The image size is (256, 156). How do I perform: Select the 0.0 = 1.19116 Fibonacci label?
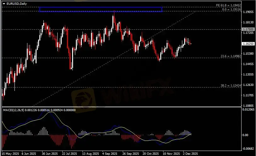231,9
